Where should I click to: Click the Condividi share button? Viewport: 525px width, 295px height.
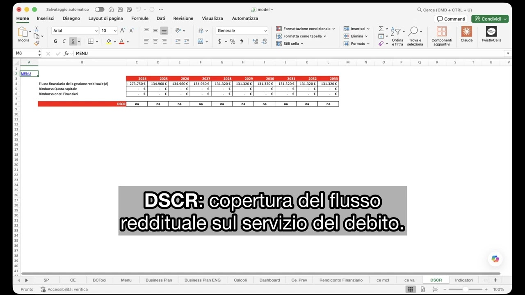click(x=490, y=19)
